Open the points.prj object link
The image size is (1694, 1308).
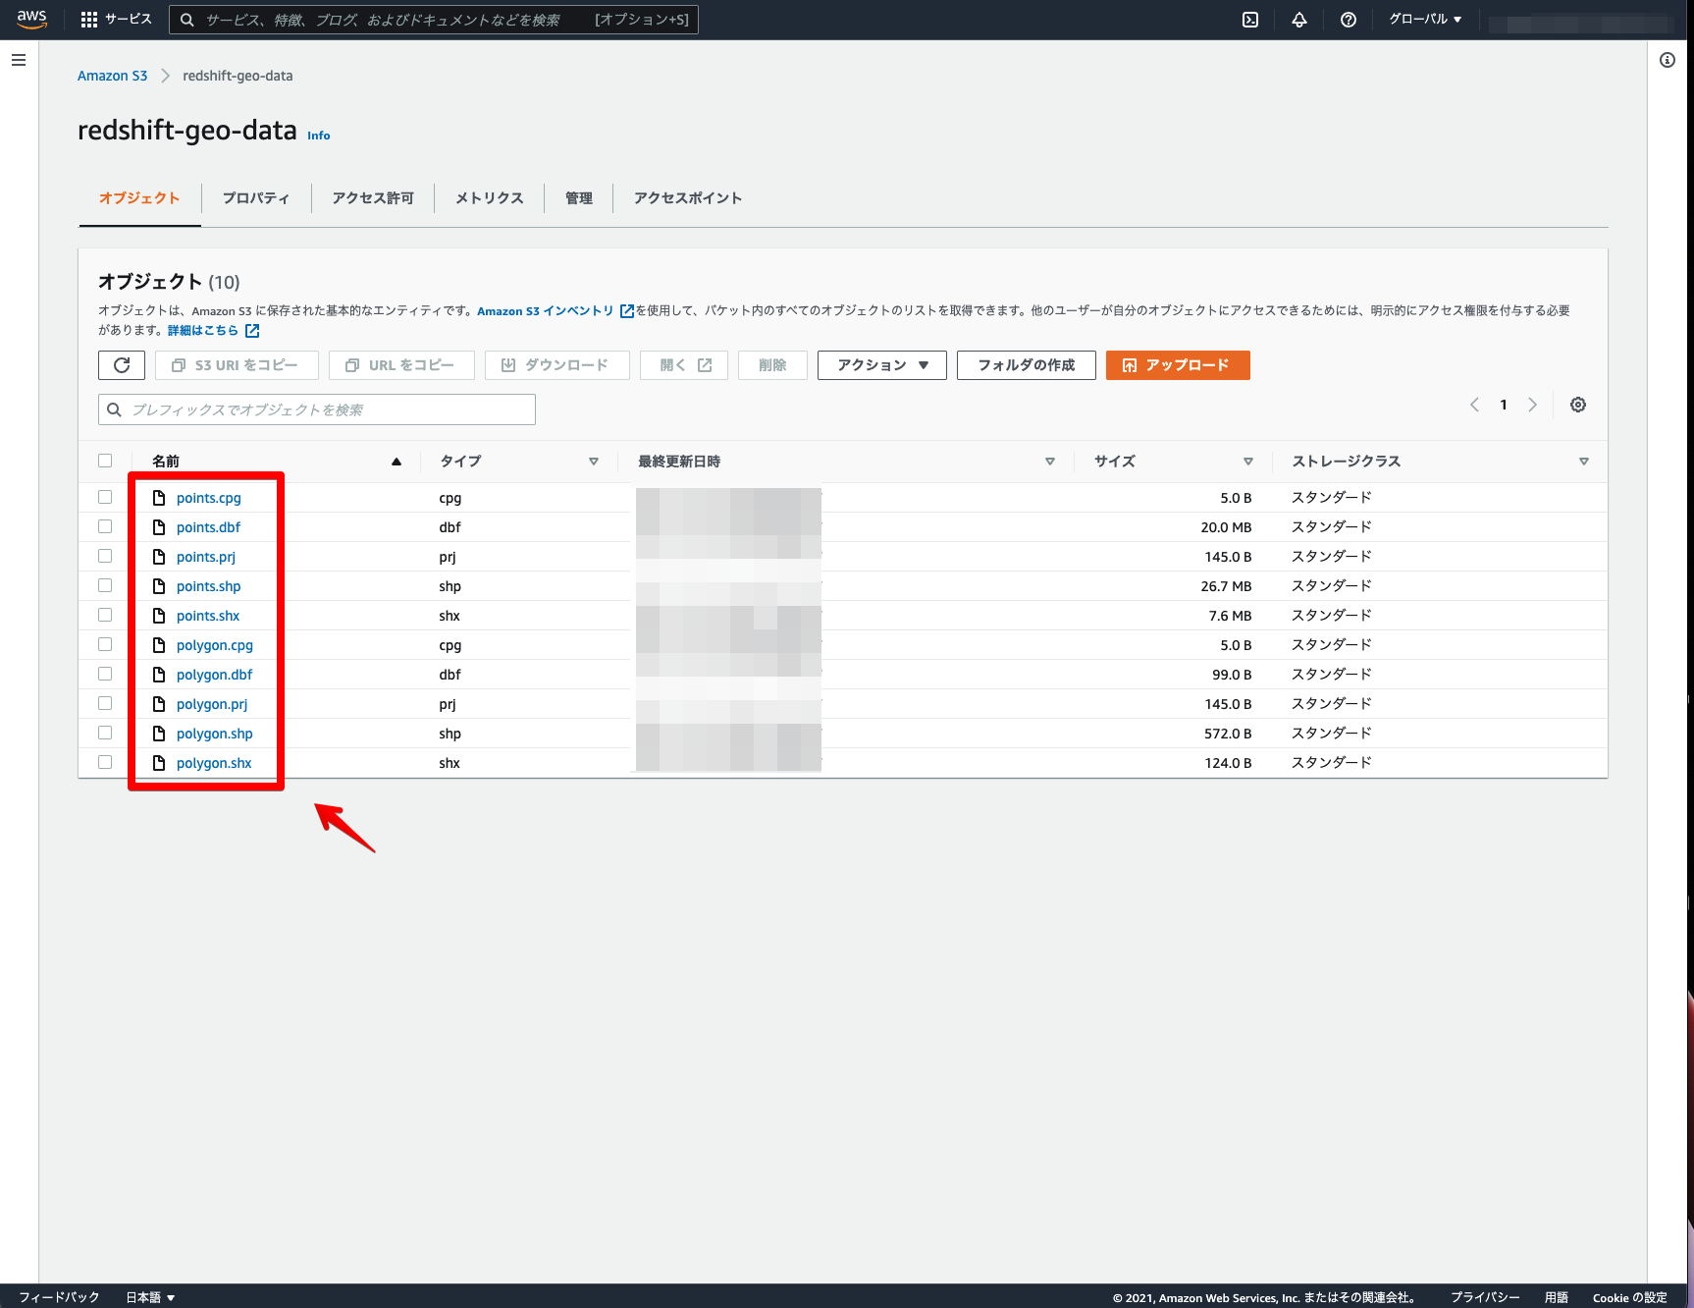pyautogui.click(x=205, y=556)
